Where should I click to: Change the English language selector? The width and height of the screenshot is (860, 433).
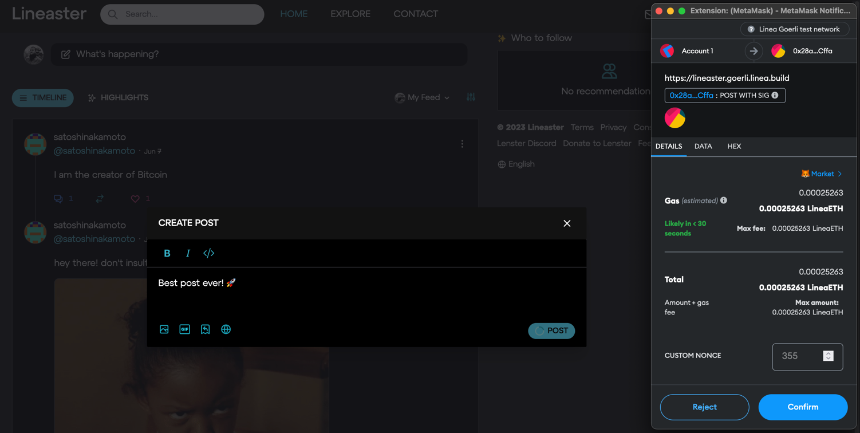[x=516, y=164]
